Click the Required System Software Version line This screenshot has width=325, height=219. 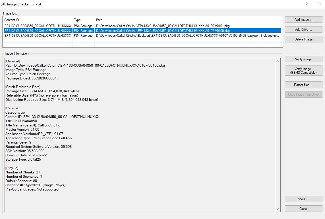coord(39,147)
